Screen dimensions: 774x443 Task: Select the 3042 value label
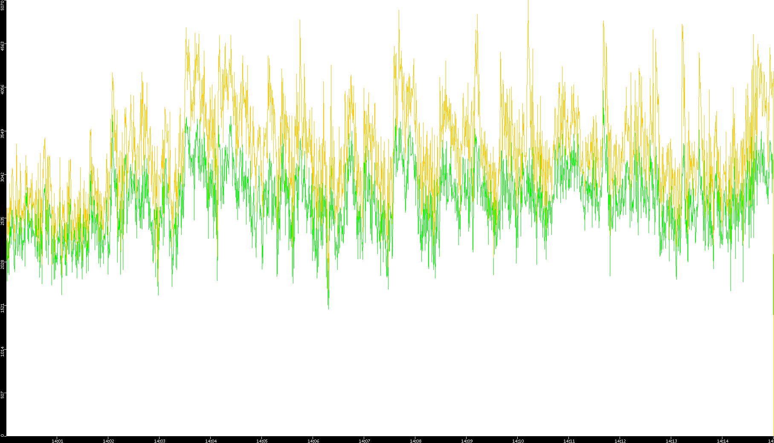pos(3,177)
